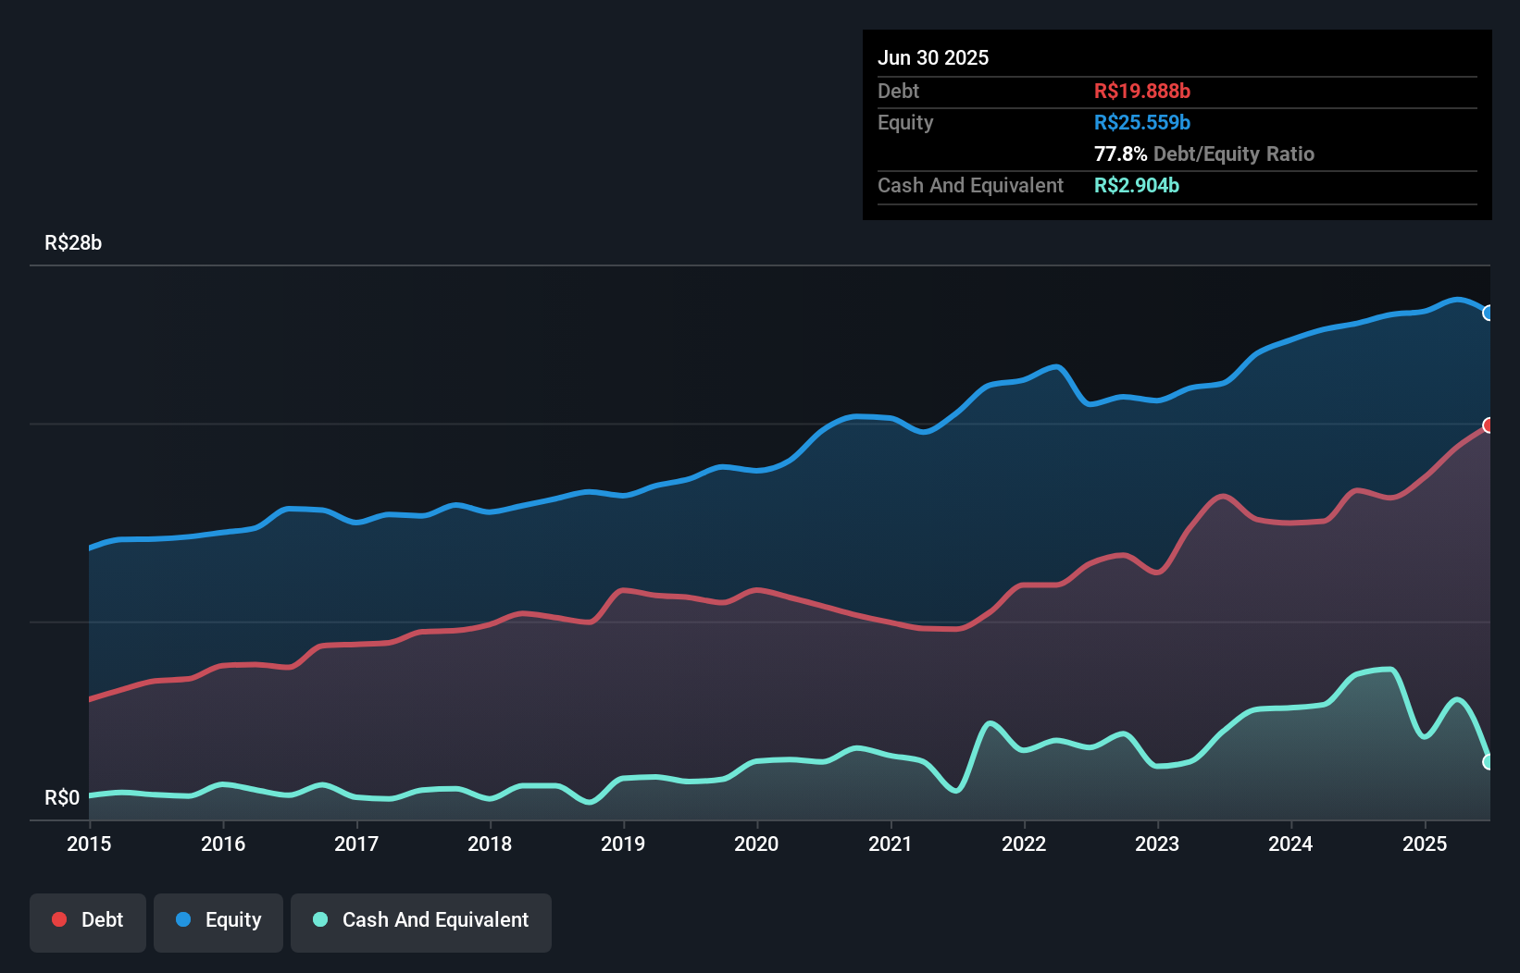Select the red Debt endpoint marker on chart
Screen dimensions: 1520x973
tap(1489, 426)
